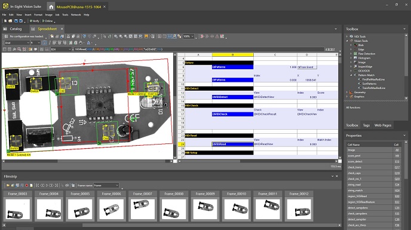Image resolution: width=411 pixels, height=230 pixels.
Task: Collapse the Pattern Match tree node
Action: [351, 75]
